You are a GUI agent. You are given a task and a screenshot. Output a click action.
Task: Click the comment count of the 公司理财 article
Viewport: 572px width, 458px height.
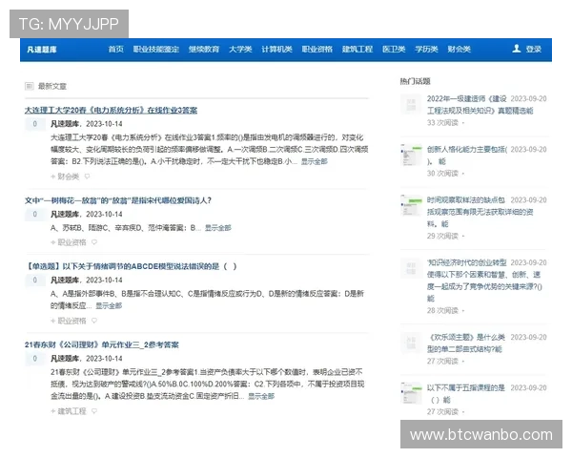click(34, 359)
